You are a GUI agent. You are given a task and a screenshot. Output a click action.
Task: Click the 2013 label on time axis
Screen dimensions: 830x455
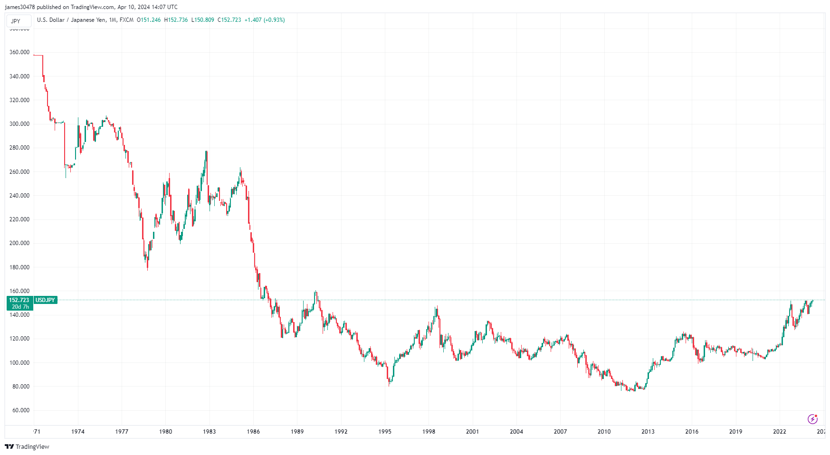[648, 431]
